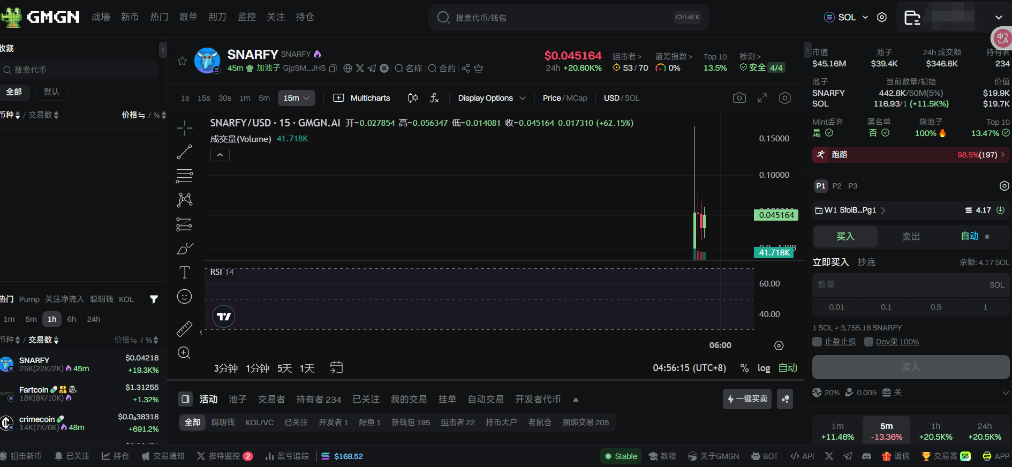Choose the 0.1 SOL quick amount

coord(886,307)
